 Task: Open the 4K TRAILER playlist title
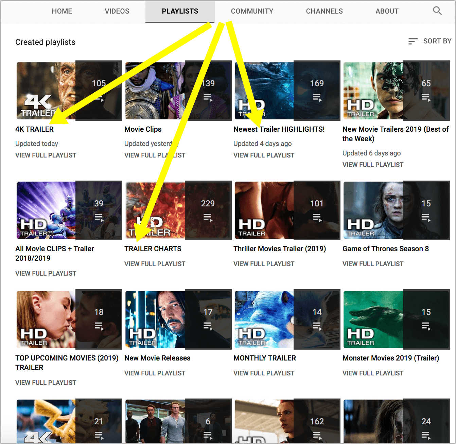35,129
